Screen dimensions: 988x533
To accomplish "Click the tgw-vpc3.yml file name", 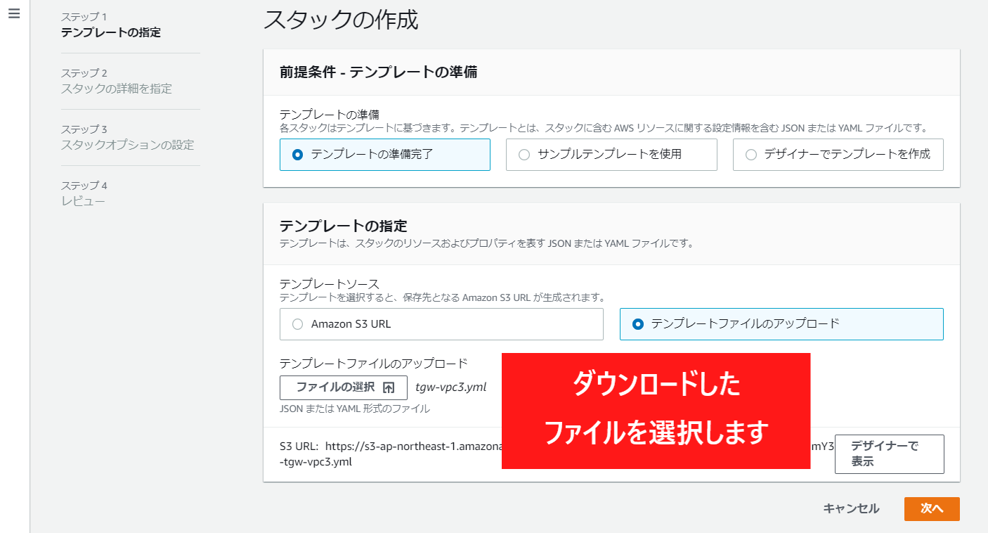I will point(450,387).
